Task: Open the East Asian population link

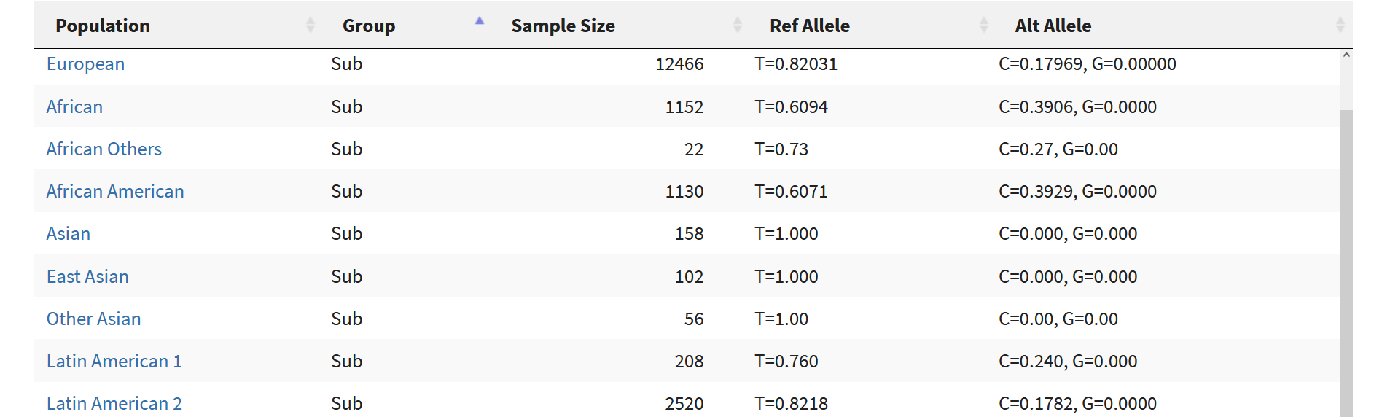Action: tap(87, 276)
